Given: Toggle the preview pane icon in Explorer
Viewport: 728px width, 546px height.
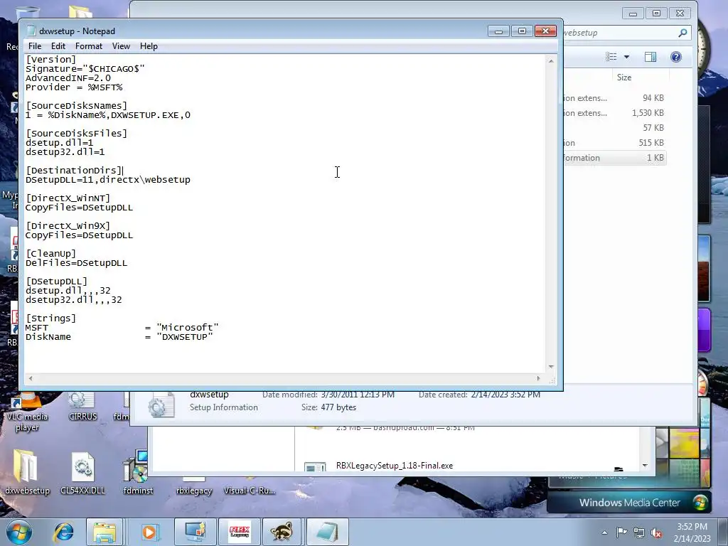Looking at the screenshot, I should 651,57.
